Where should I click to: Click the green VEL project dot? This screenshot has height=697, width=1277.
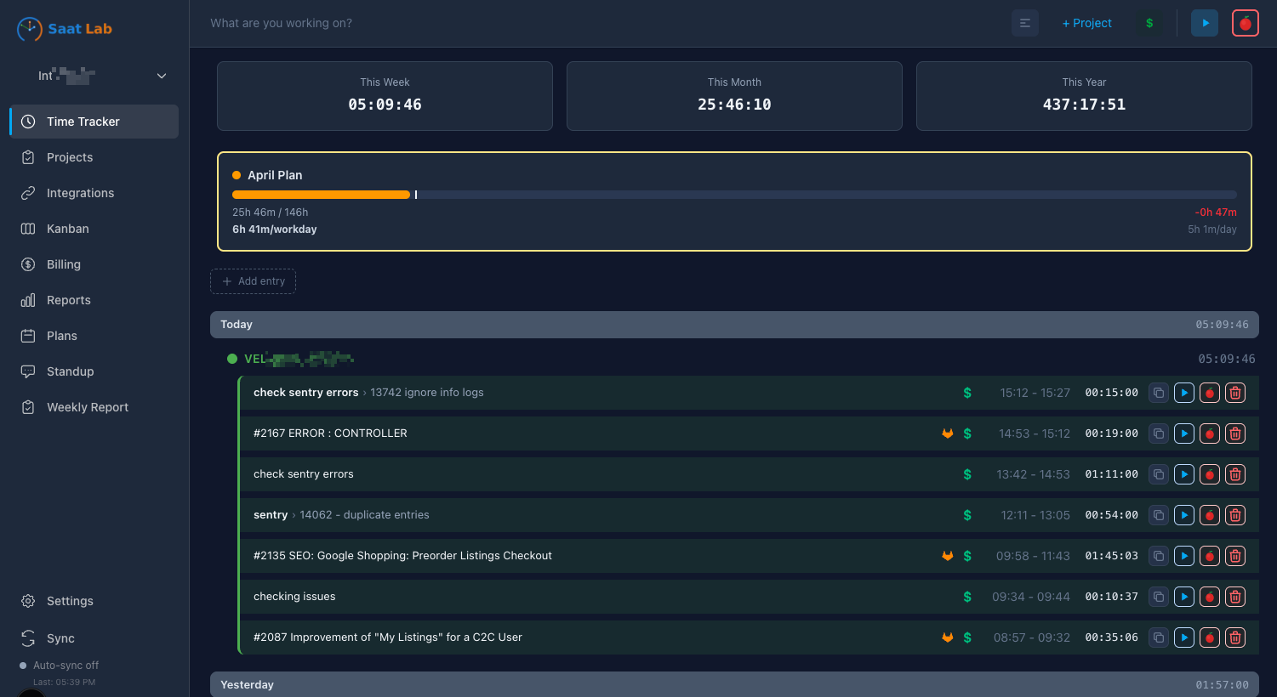click(x=232, y=359)
